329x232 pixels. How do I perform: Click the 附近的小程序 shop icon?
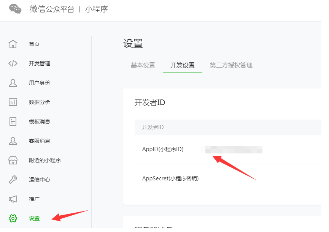(x=13, y=160)
